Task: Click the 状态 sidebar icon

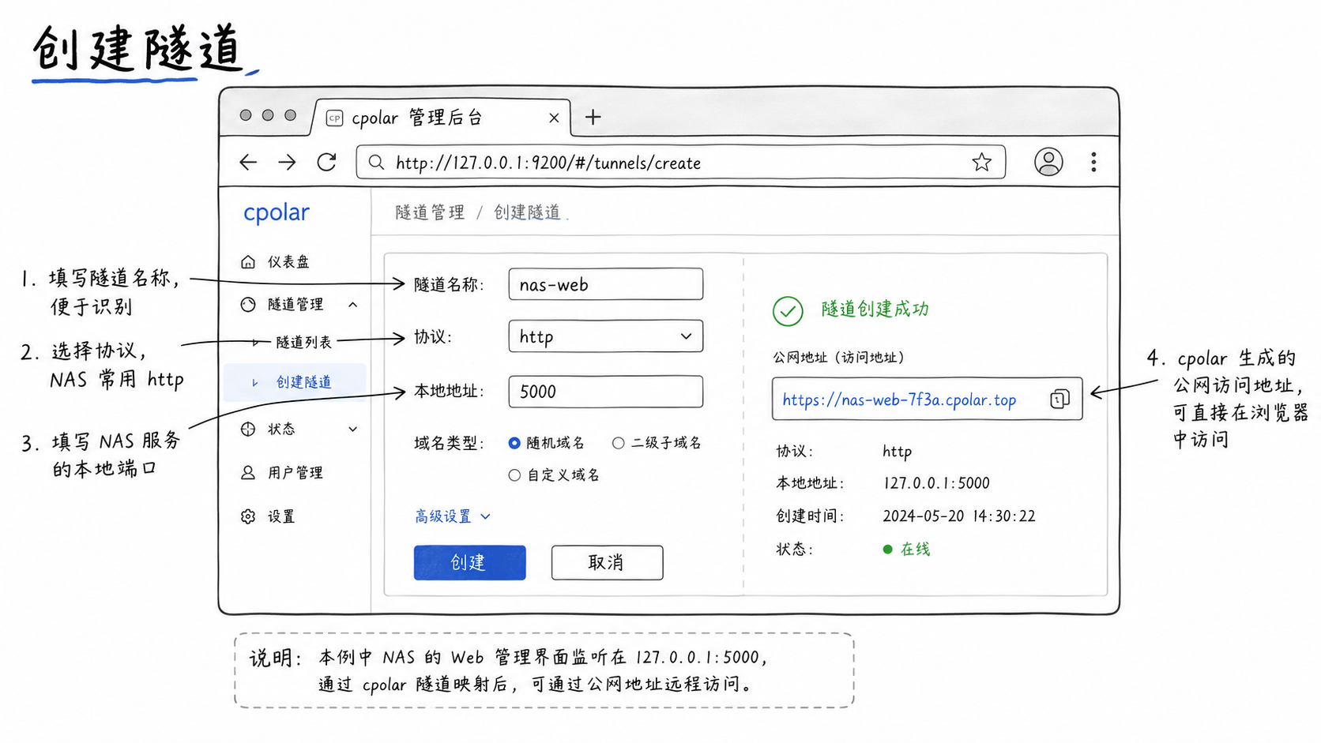Action: click(248, 429)
